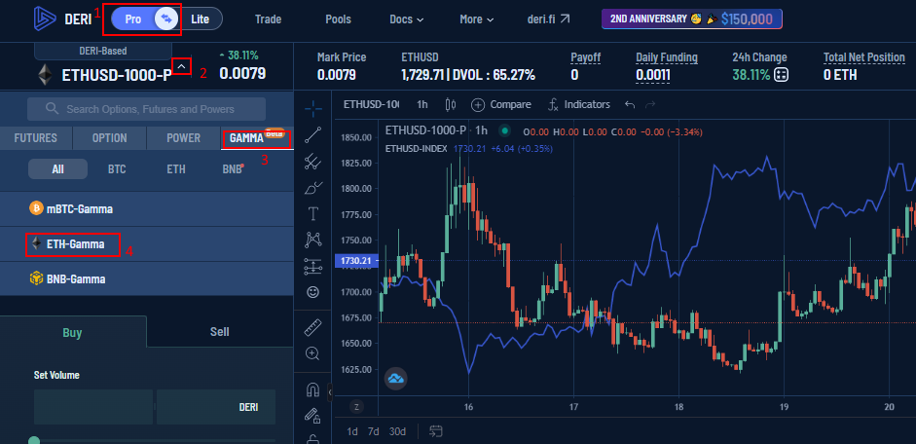Open the FUTURES tab
This screenshot has height=444, width=916.
pyautogui.click(x=36, y=138)
